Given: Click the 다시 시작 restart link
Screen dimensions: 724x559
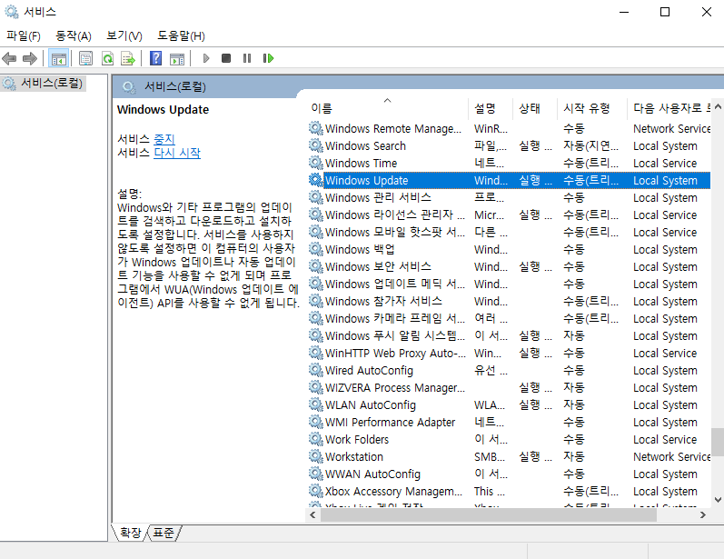Looking at the screenshot, I should [x=177, y=153].
